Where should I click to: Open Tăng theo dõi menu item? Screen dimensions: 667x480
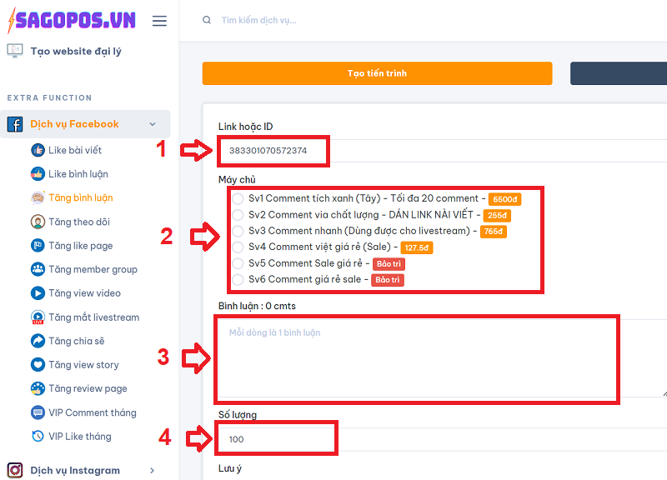[x=79, y=222]
